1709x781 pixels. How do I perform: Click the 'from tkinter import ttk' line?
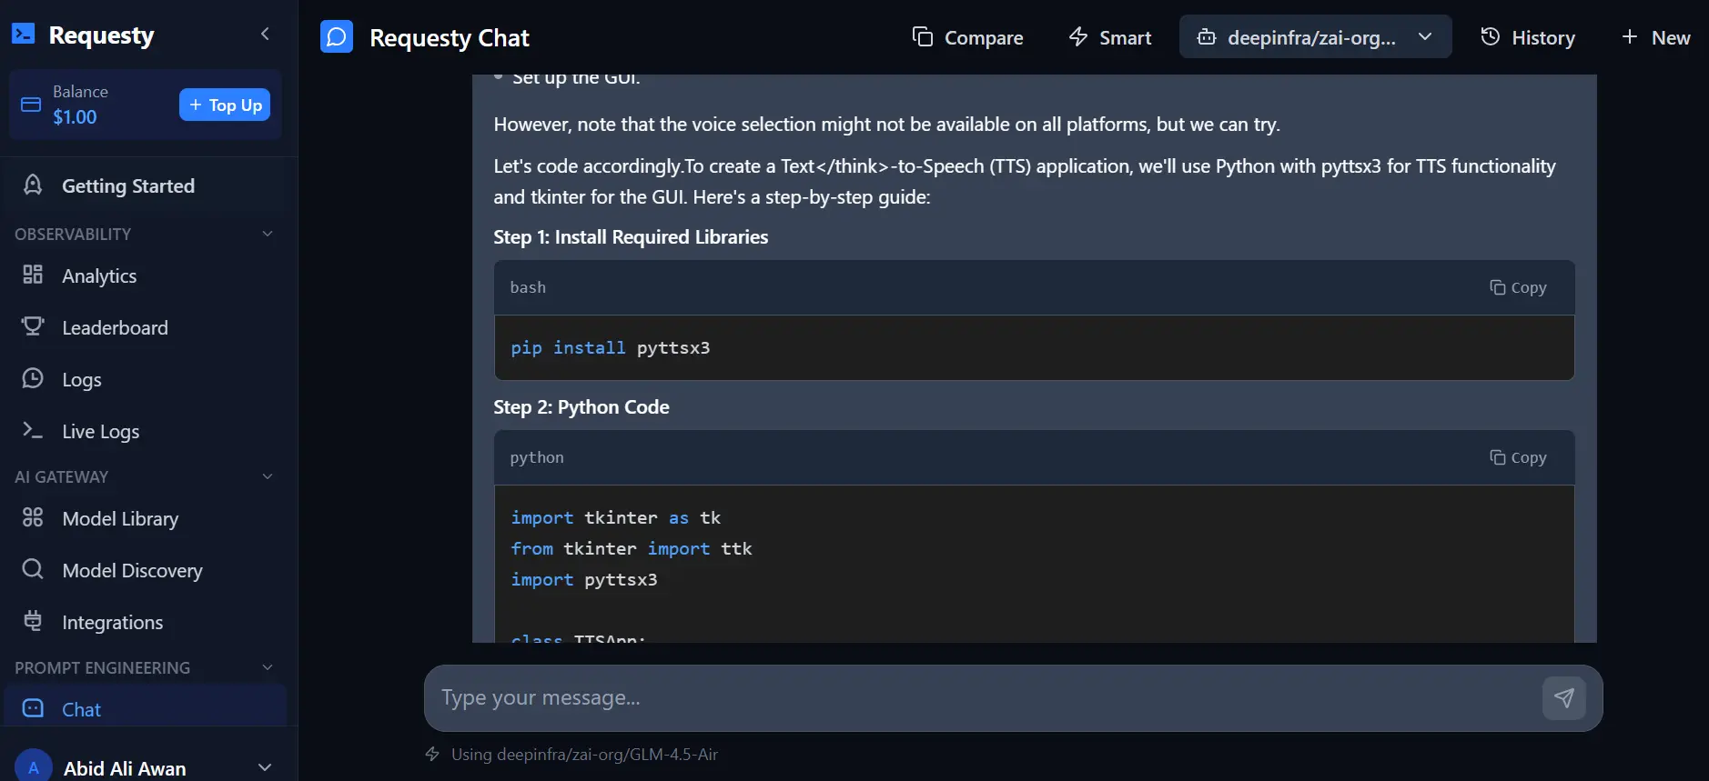(632, 548)
